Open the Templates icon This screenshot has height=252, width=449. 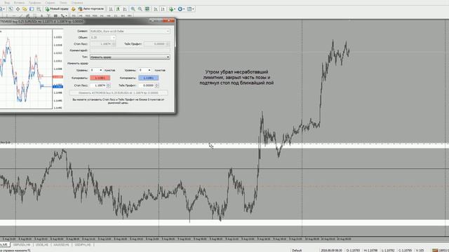tap(189, 9)
